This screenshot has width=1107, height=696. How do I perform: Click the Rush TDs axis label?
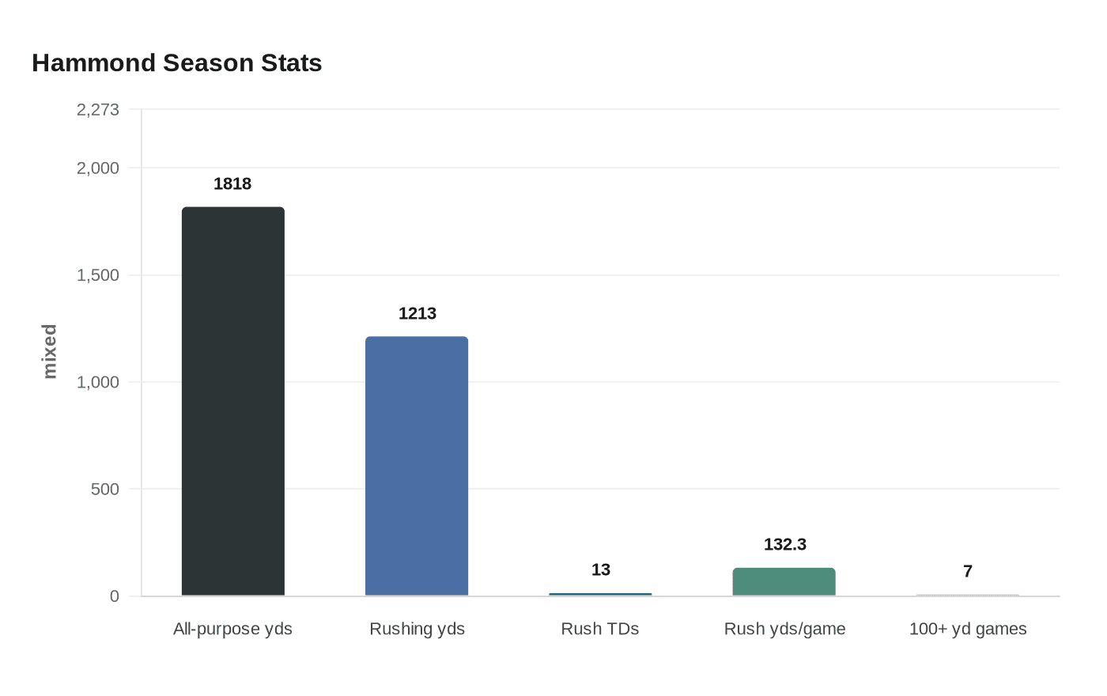tap(600, 629)
